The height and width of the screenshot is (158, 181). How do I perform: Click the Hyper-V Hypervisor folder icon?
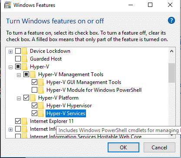(41, 106)
